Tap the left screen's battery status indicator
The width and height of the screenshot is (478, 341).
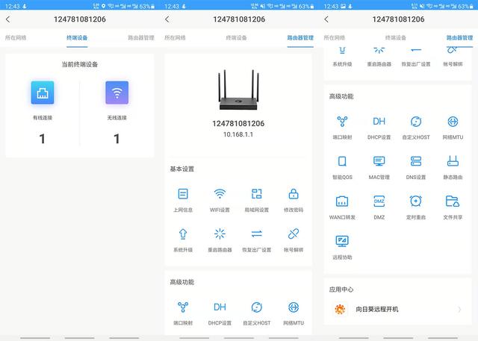(x=147, y=6)
